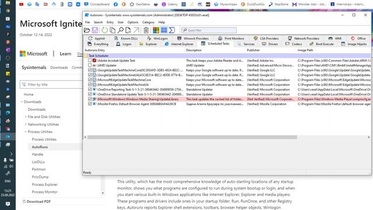
Task: Uncheck OneDrive Reporting Task checkbox
Action: [90, 89]
